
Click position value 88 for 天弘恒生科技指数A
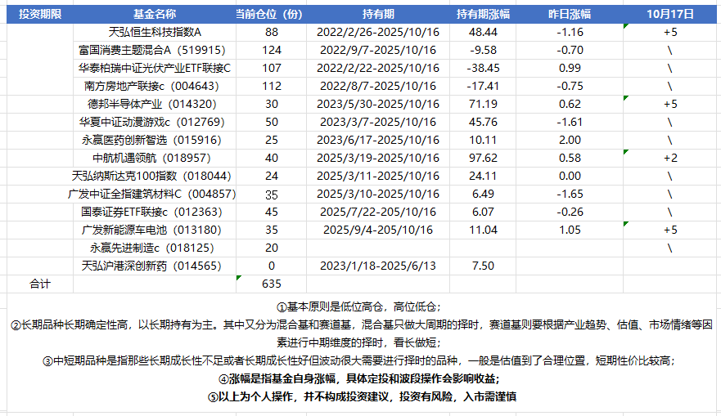click(x=271, y=32)
